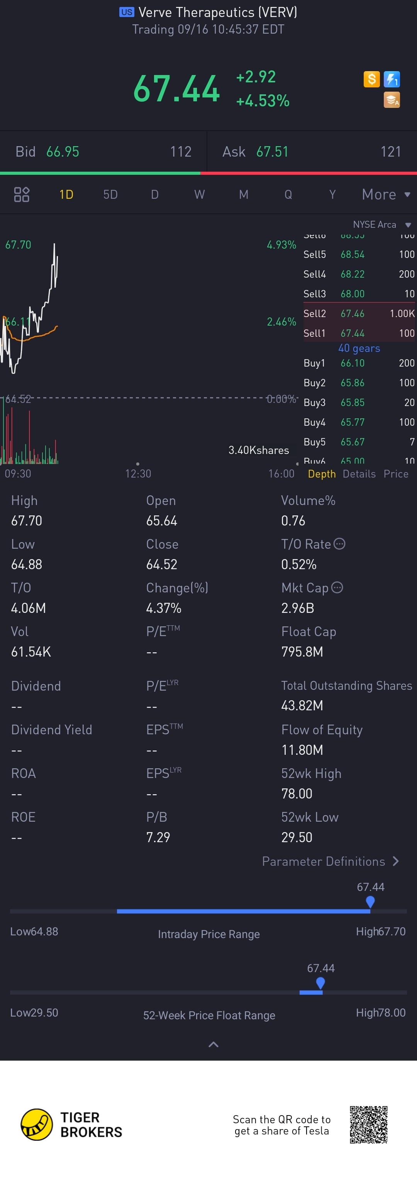The height and width of the screenshot is (1189, 417).
Task: Switch to the D daily tab
Action: [x=155, y=194]
